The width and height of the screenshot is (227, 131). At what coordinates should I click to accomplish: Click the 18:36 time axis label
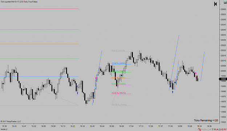(x=209, y=126)
